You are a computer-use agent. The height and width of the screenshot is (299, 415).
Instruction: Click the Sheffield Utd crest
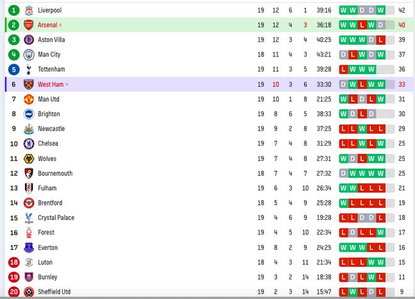pos(29,292)
